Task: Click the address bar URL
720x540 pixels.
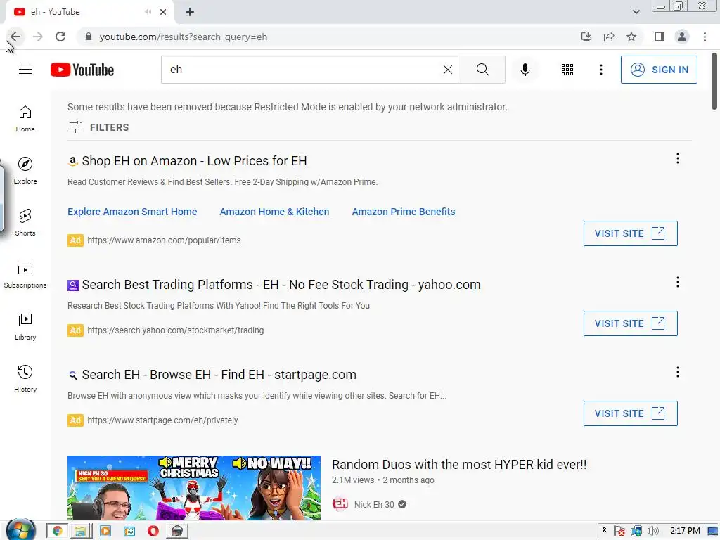Action: [x=184, y=37]
